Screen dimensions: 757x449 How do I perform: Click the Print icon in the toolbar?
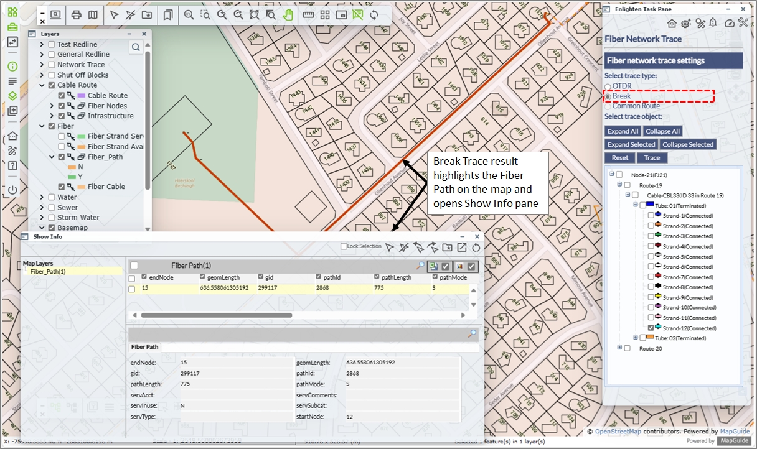click(x=76, y=15)
